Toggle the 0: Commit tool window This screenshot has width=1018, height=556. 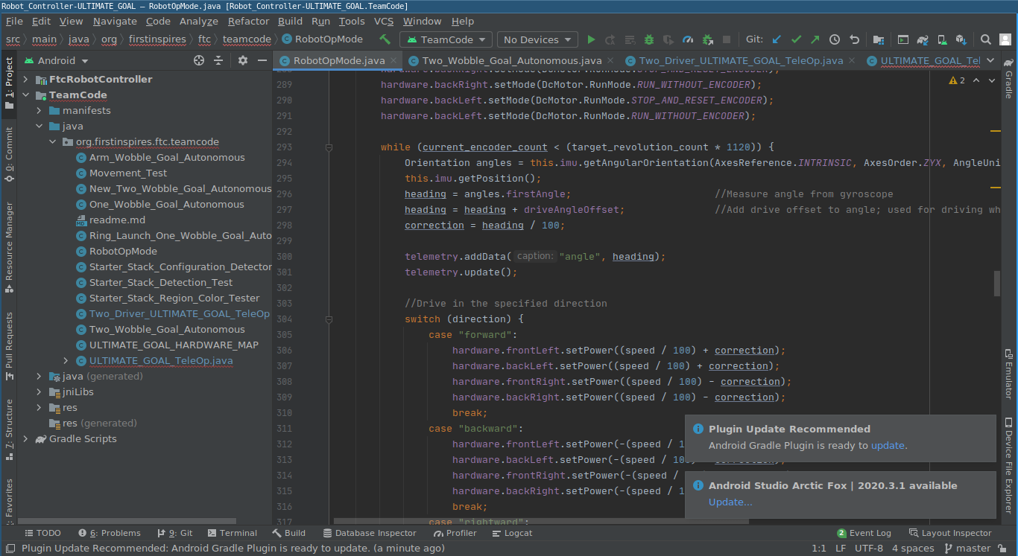9,153
